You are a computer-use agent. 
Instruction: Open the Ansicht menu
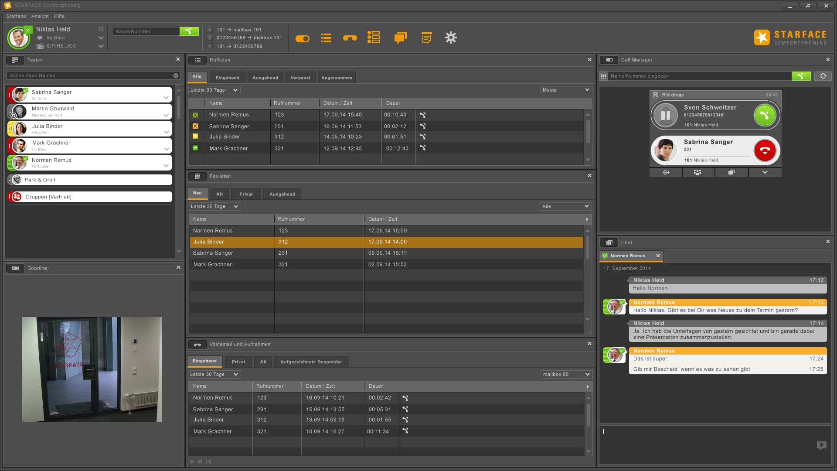[40, 17]
